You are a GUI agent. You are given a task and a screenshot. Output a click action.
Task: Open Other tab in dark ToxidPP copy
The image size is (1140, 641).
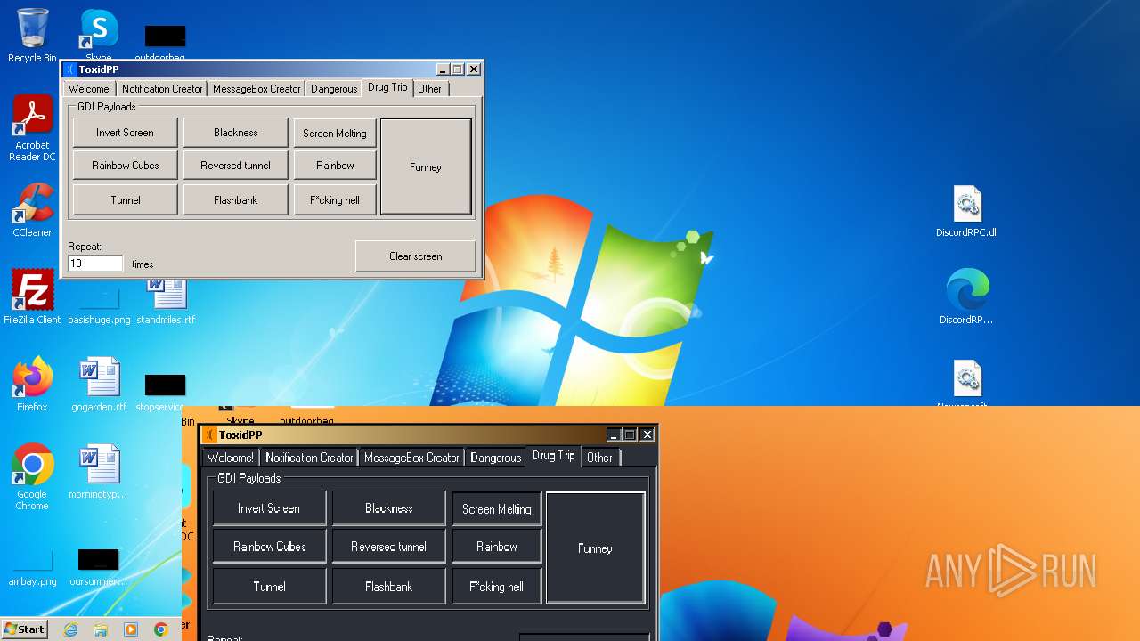pyautogui.click(x=599, y=458)
